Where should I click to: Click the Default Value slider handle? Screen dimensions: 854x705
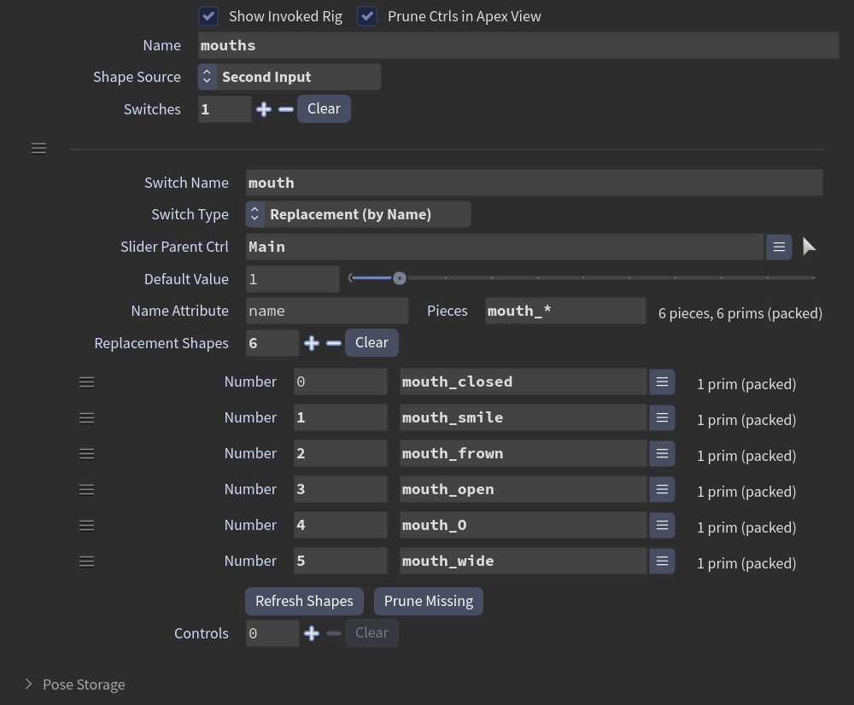(399, 278)
